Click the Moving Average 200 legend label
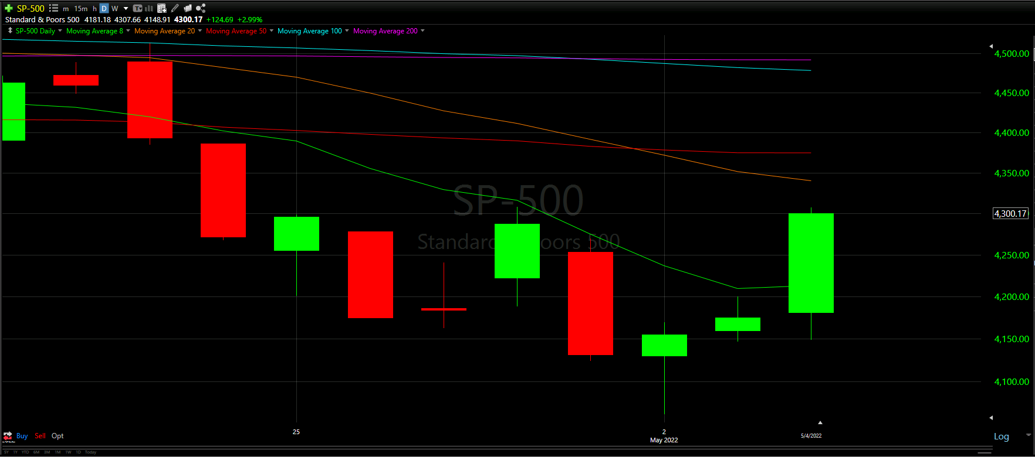Image resolution: width=1035 pixels, height=457 pixels. point(385,31)
